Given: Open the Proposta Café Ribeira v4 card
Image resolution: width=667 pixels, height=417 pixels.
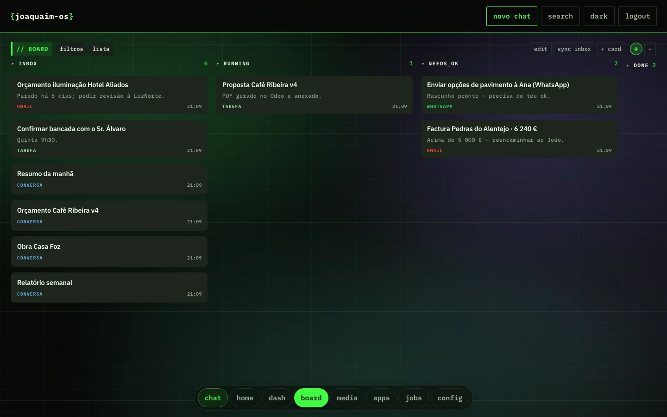Looking at the screenshot, I should click(315, 95).
